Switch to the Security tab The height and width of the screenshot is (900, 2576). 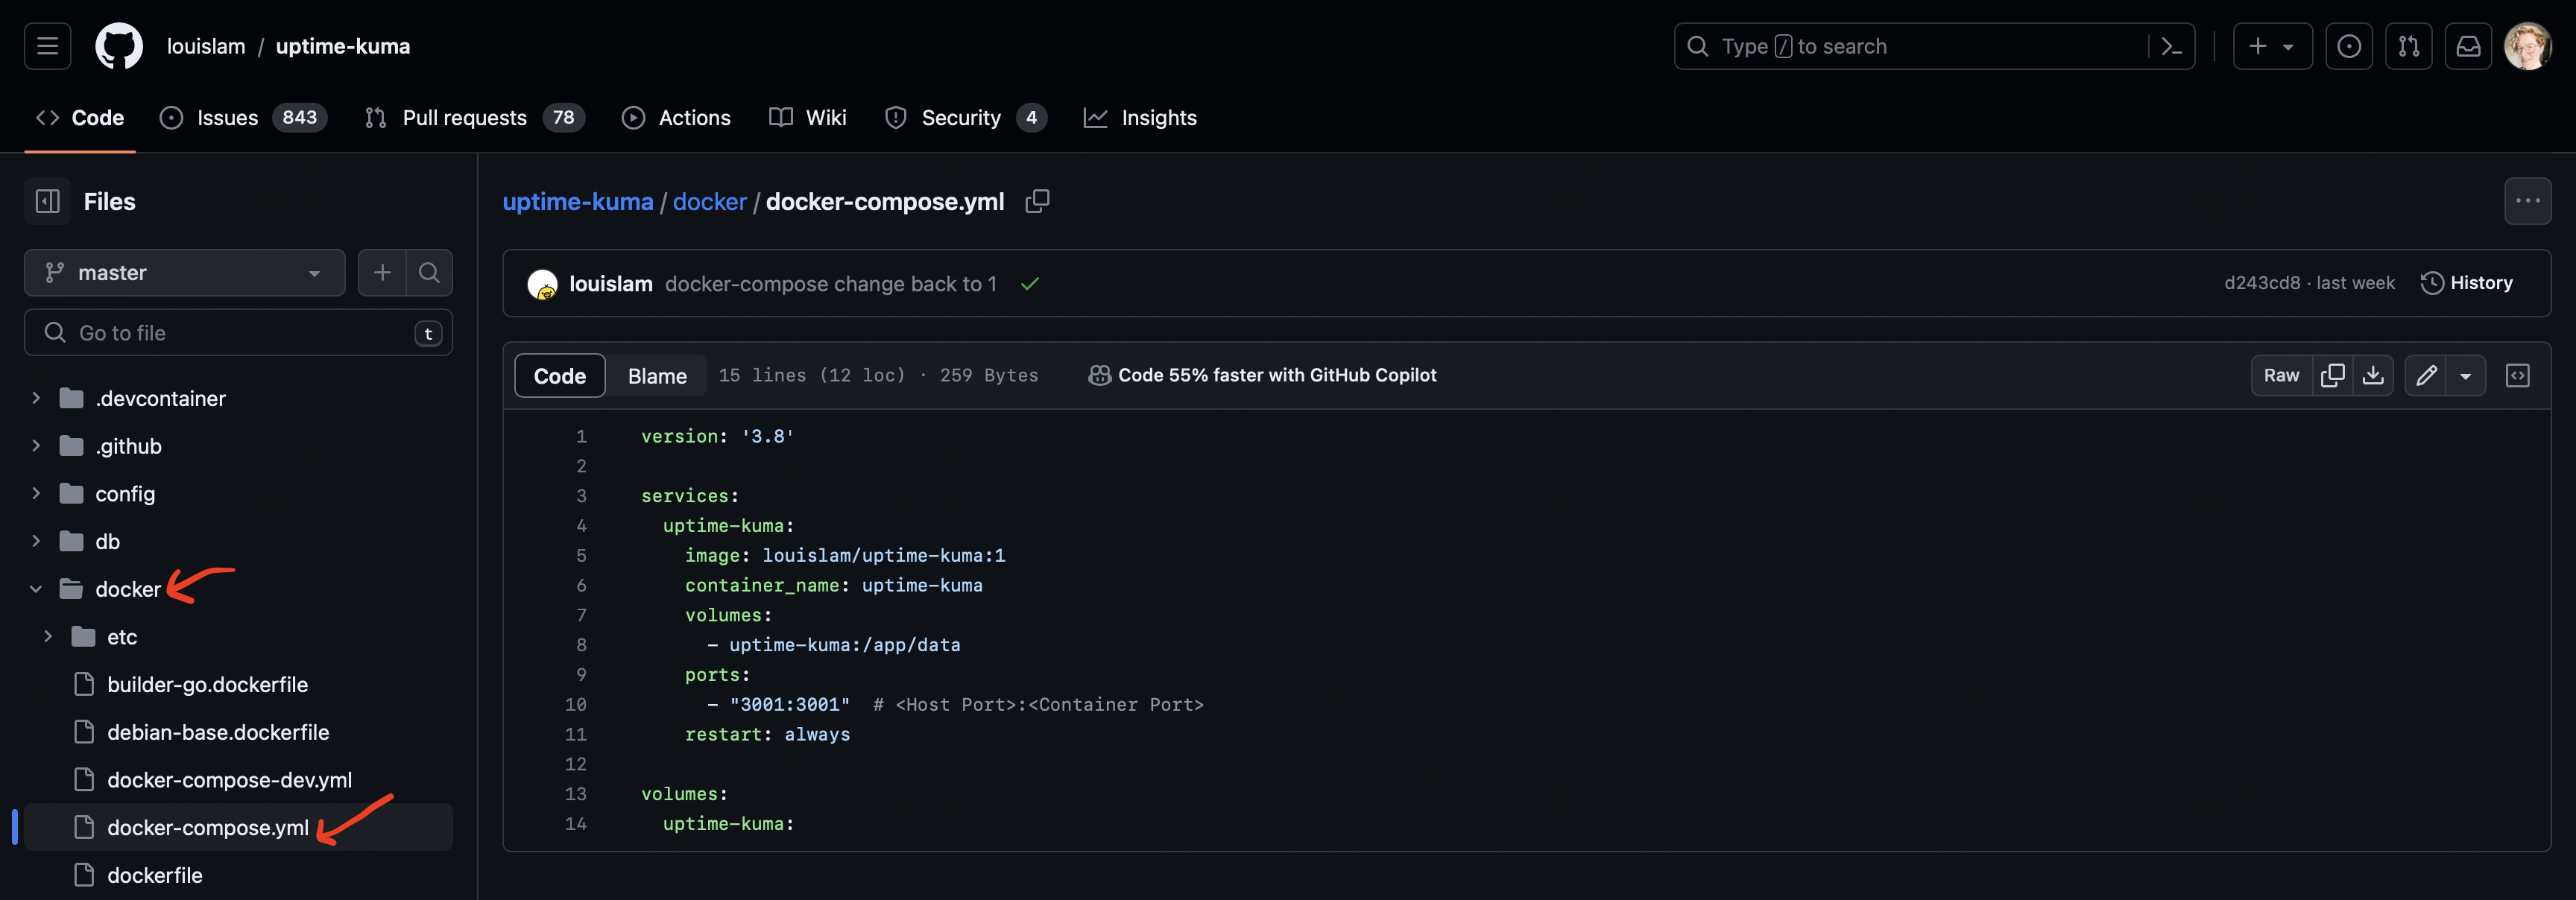pos(965,117)
